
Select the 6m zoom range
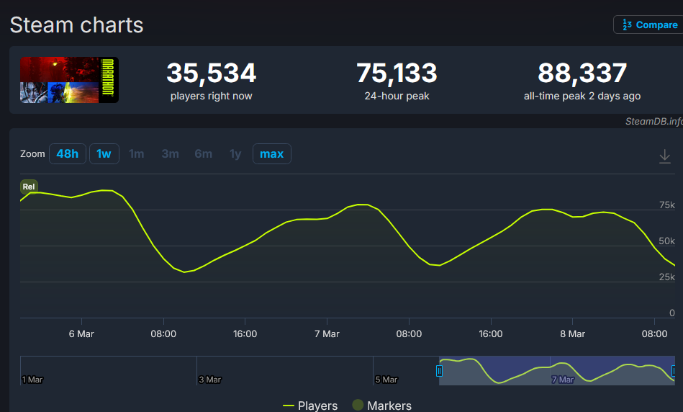click(204, 154)
